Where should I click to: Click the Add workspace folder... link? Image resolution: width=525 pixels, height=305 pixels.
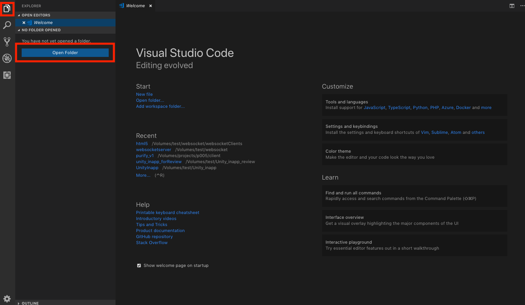(160, 107)
